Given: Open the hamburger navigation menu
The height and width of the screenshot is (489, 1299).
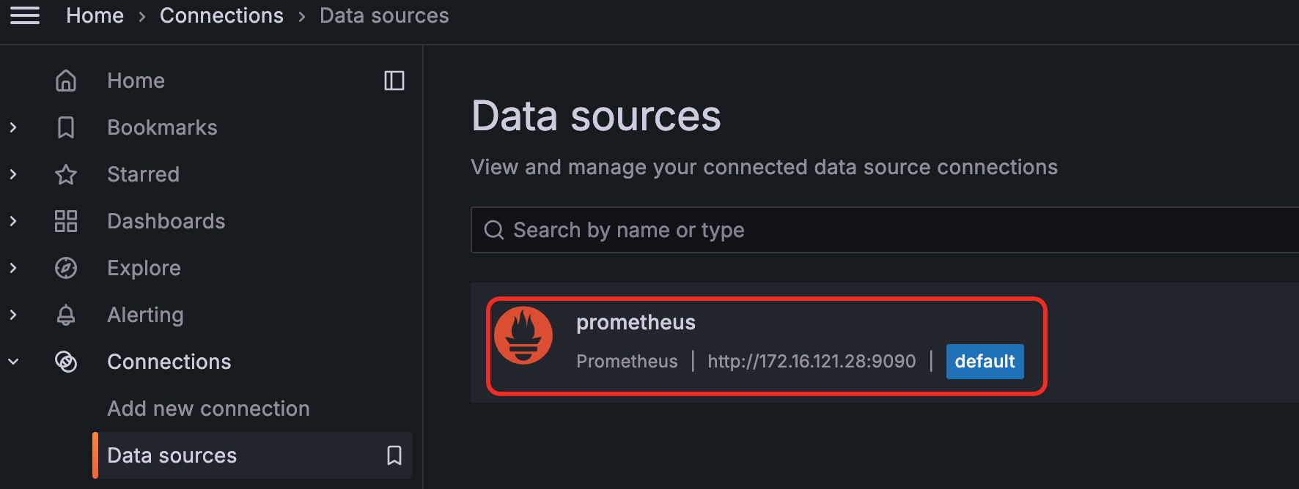Looking at the screenshot, I should coord(25,15).
